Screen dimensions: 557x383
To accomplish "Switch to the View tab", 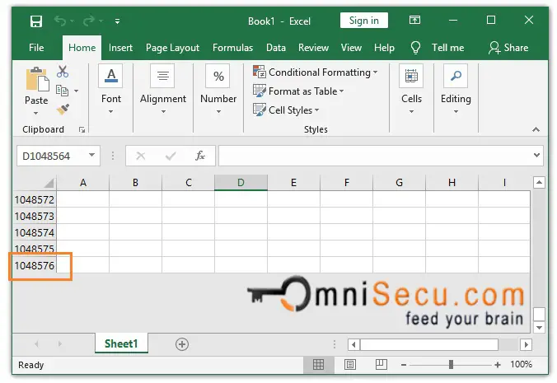I will point(351,48).
